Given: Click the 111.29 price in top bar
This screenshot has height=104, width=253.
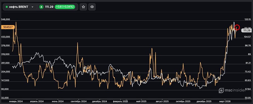Looking at the screenshot, I should [49, 7].
